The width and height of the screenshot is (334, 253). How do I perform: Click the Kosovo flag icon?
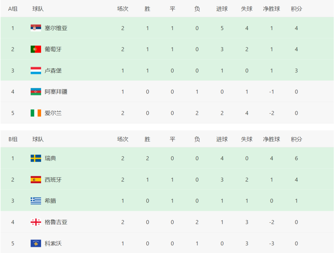pos(36,243)
